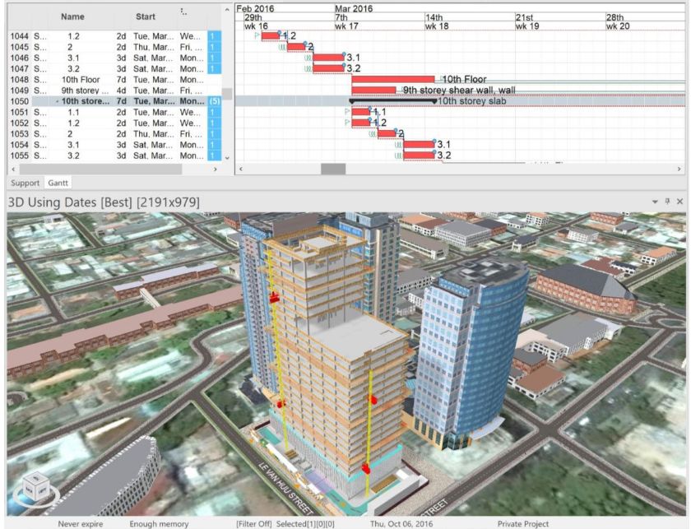The width and height of the screenshot is (691, 529).
Task: Click the blue count cell of row 1050
Action: pyautogui.click(x=214, y=101)
